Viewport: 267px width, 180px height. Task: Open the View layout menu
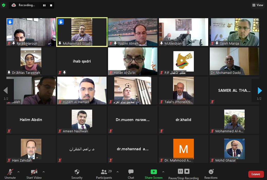258,5
